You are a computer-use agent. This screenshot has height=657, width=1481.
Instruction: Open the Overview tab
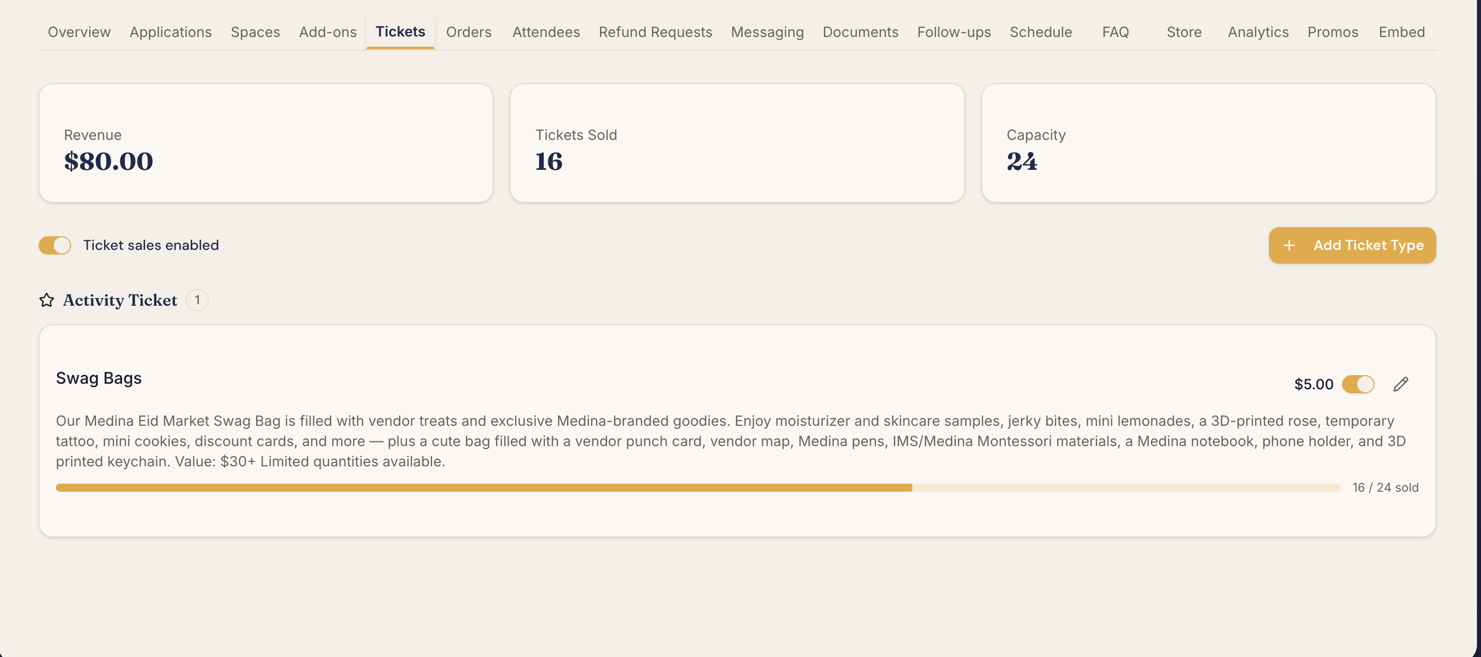point(79,32)
